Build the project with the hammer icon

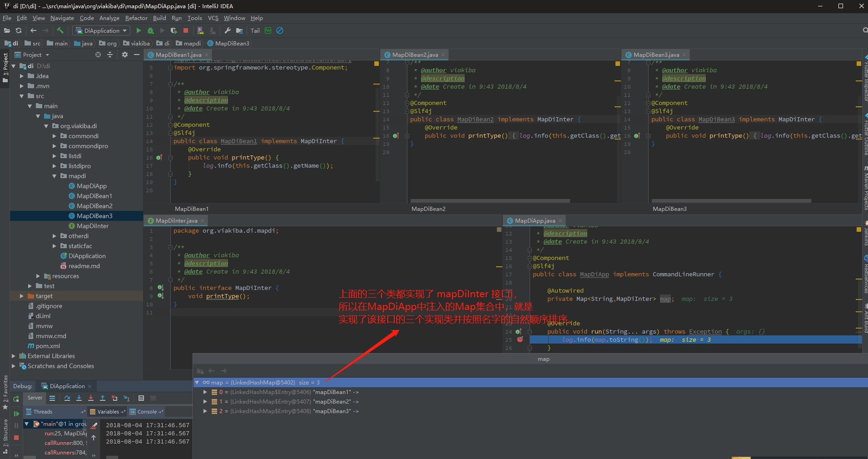(x=60, y=30)
